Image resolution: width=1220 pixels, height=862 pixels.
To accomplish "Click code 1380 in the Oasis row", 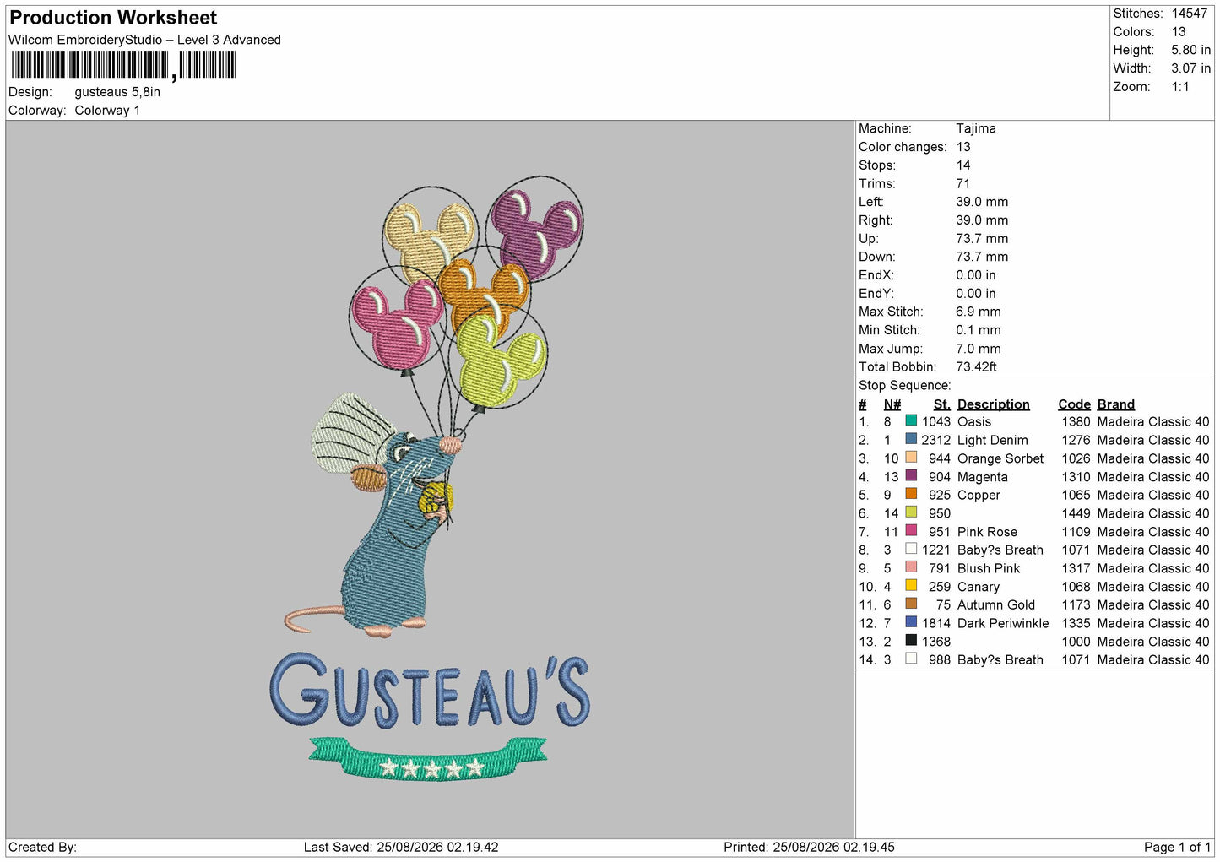I will [x=1076, y=421].
